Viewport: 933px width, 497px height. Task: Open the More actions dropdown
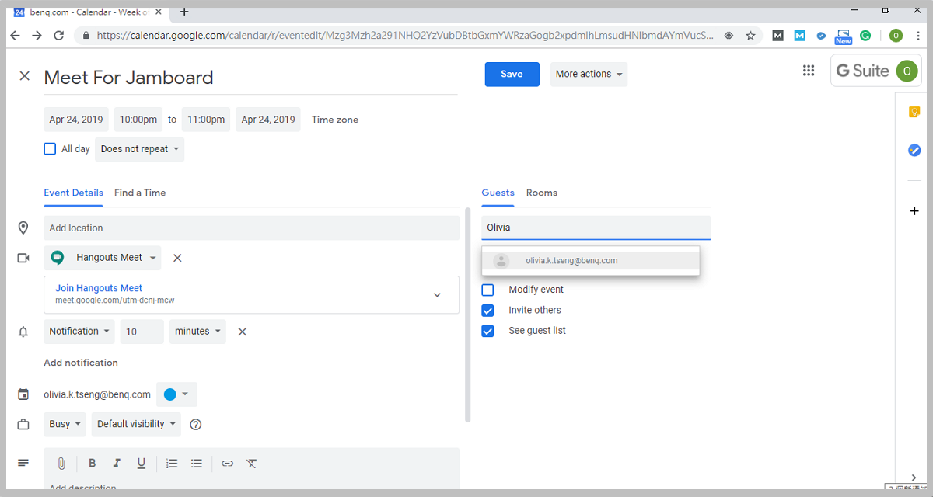coord(589,75)
